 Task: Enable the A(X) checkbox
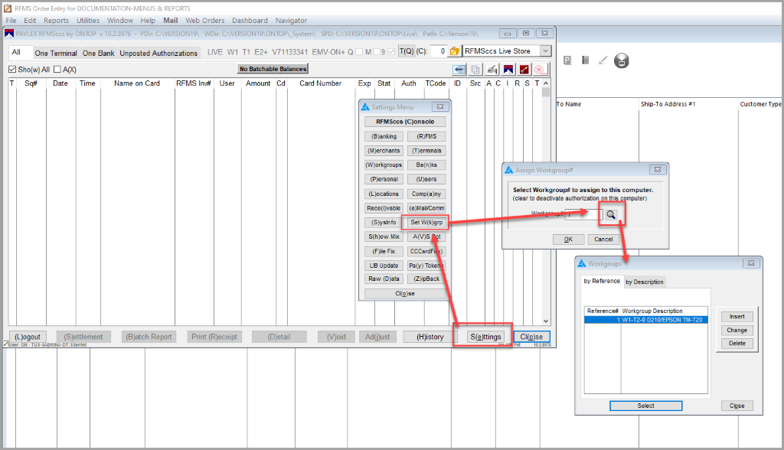[x=57, y=70]
